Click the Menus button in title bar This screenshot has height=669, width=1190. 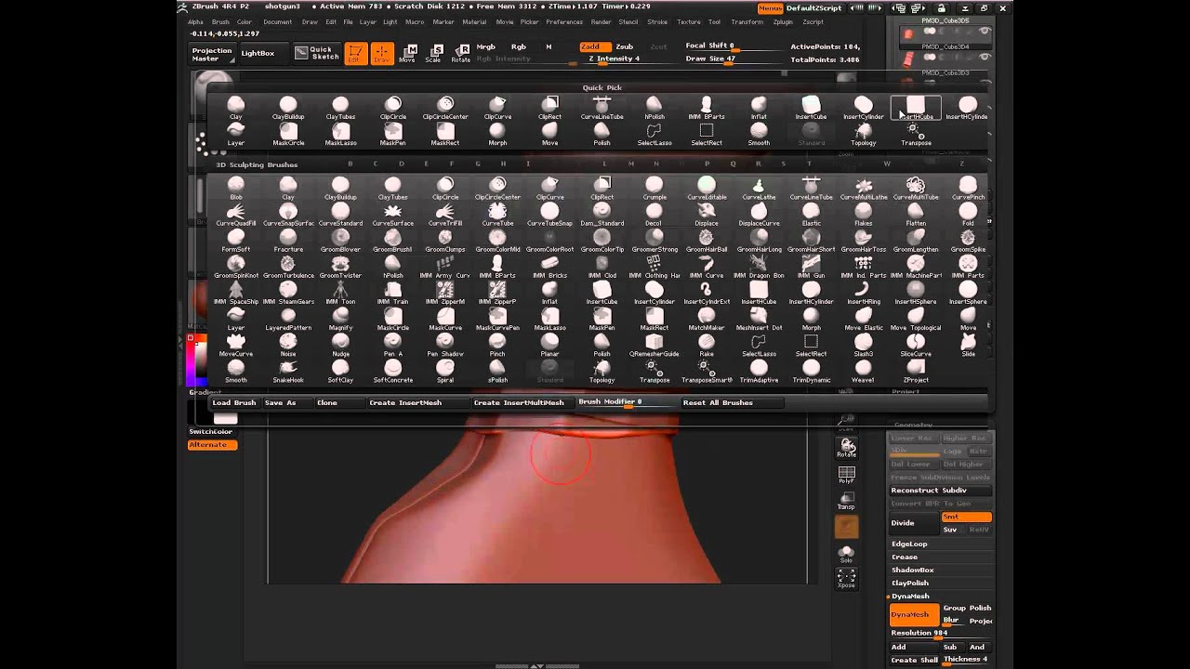pos(770,7)
